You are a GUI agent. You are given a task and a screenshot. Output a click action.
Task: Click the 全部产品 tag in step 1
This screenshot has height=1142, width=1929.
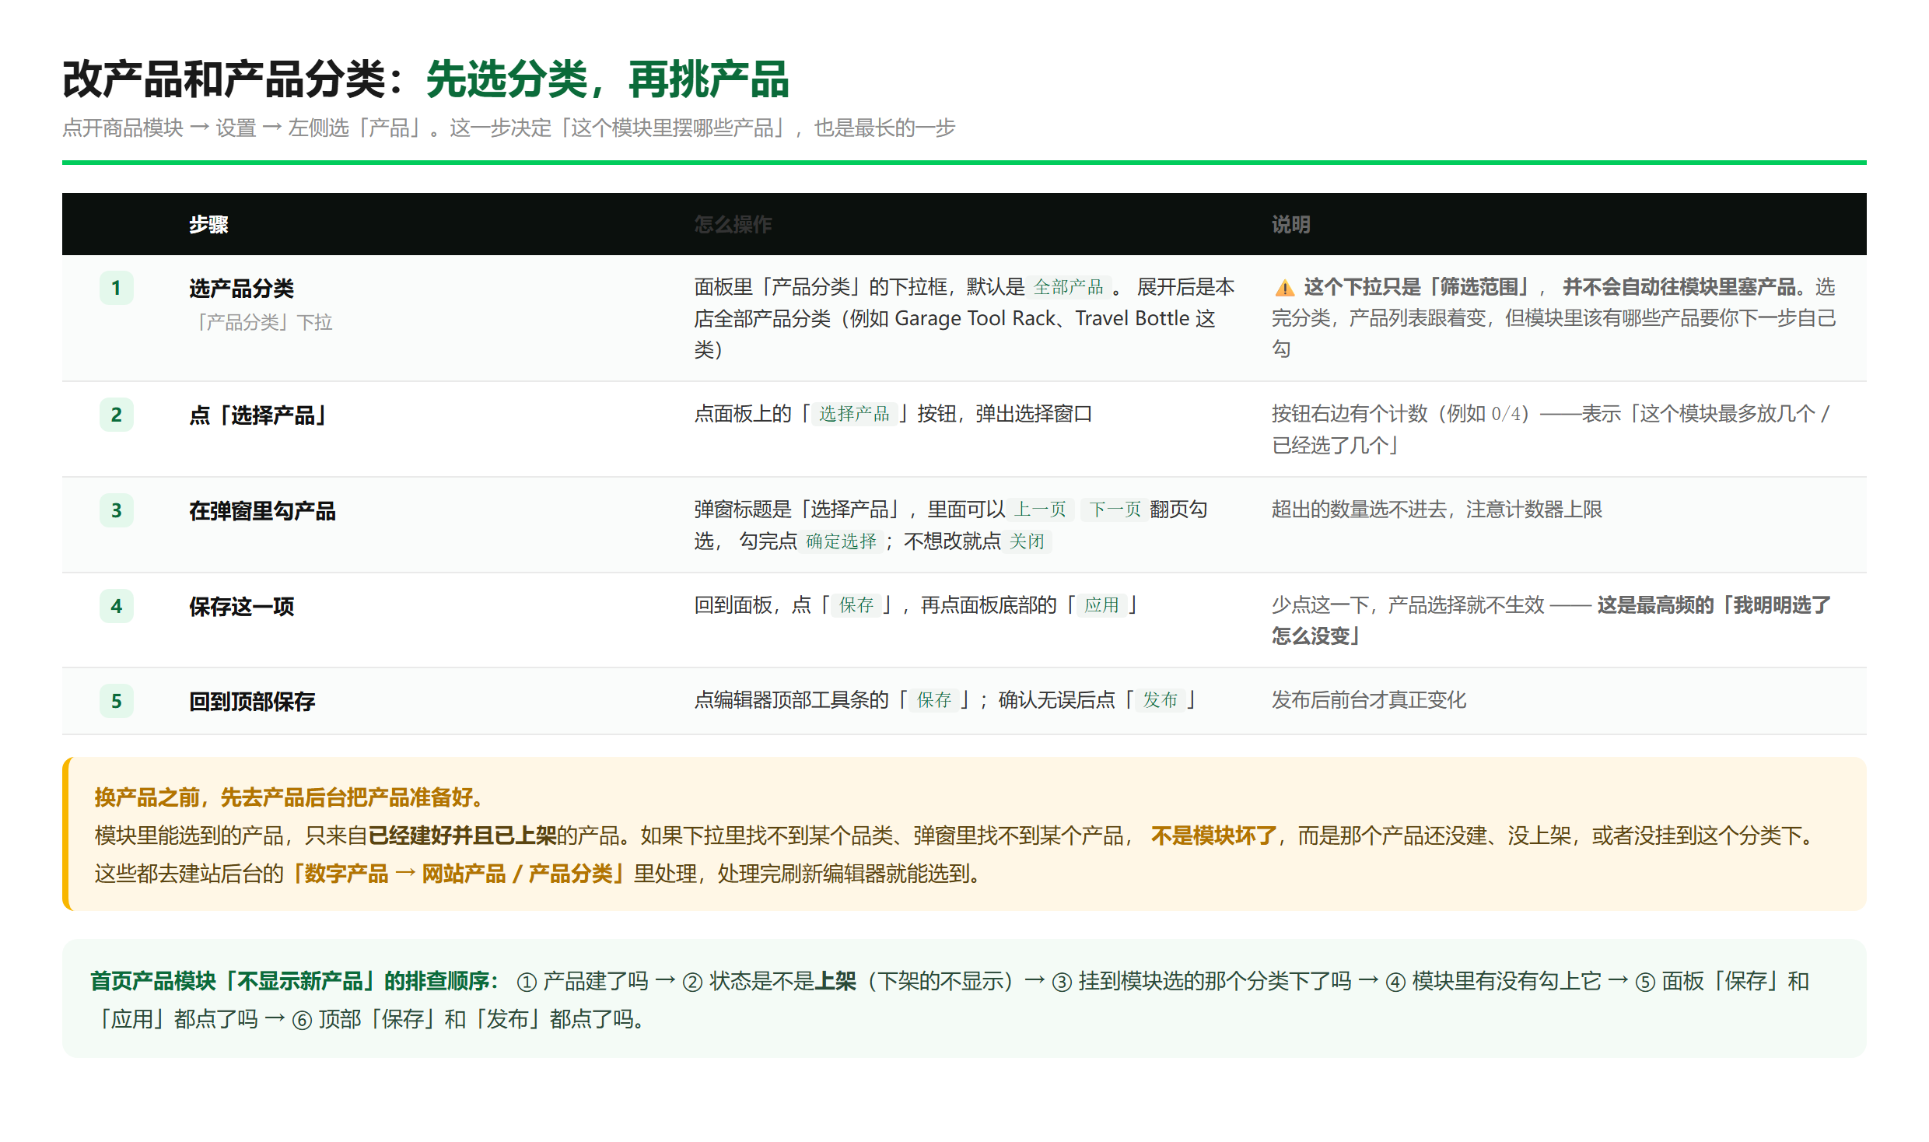click(1069, 287)
